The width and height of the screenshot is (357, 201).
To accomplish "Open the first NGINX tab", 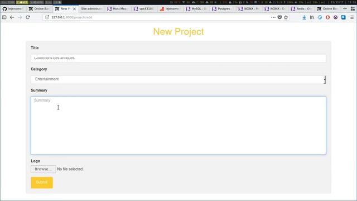I will click(x=249, y=9).
